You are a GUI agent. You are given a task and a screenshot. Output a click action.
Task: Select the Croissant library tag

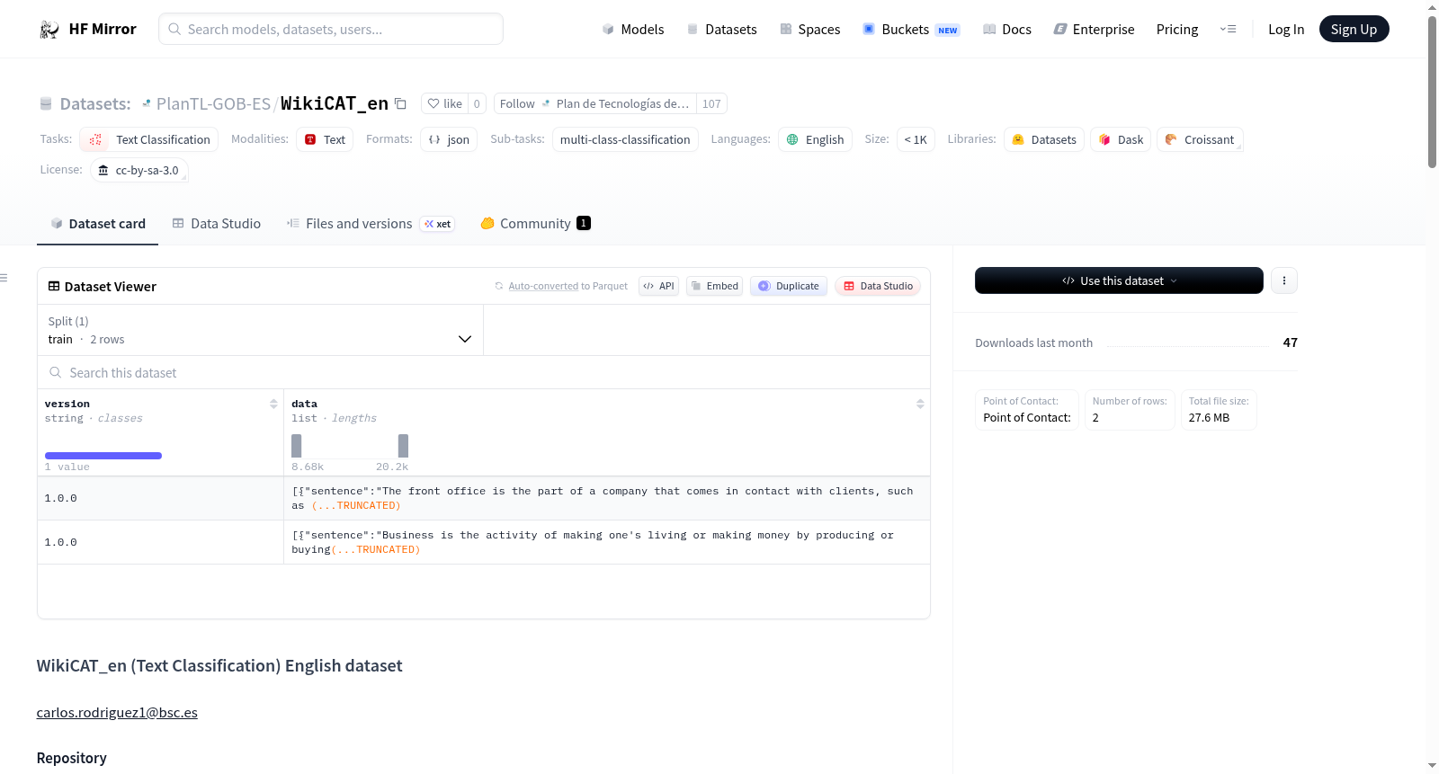1200,139
